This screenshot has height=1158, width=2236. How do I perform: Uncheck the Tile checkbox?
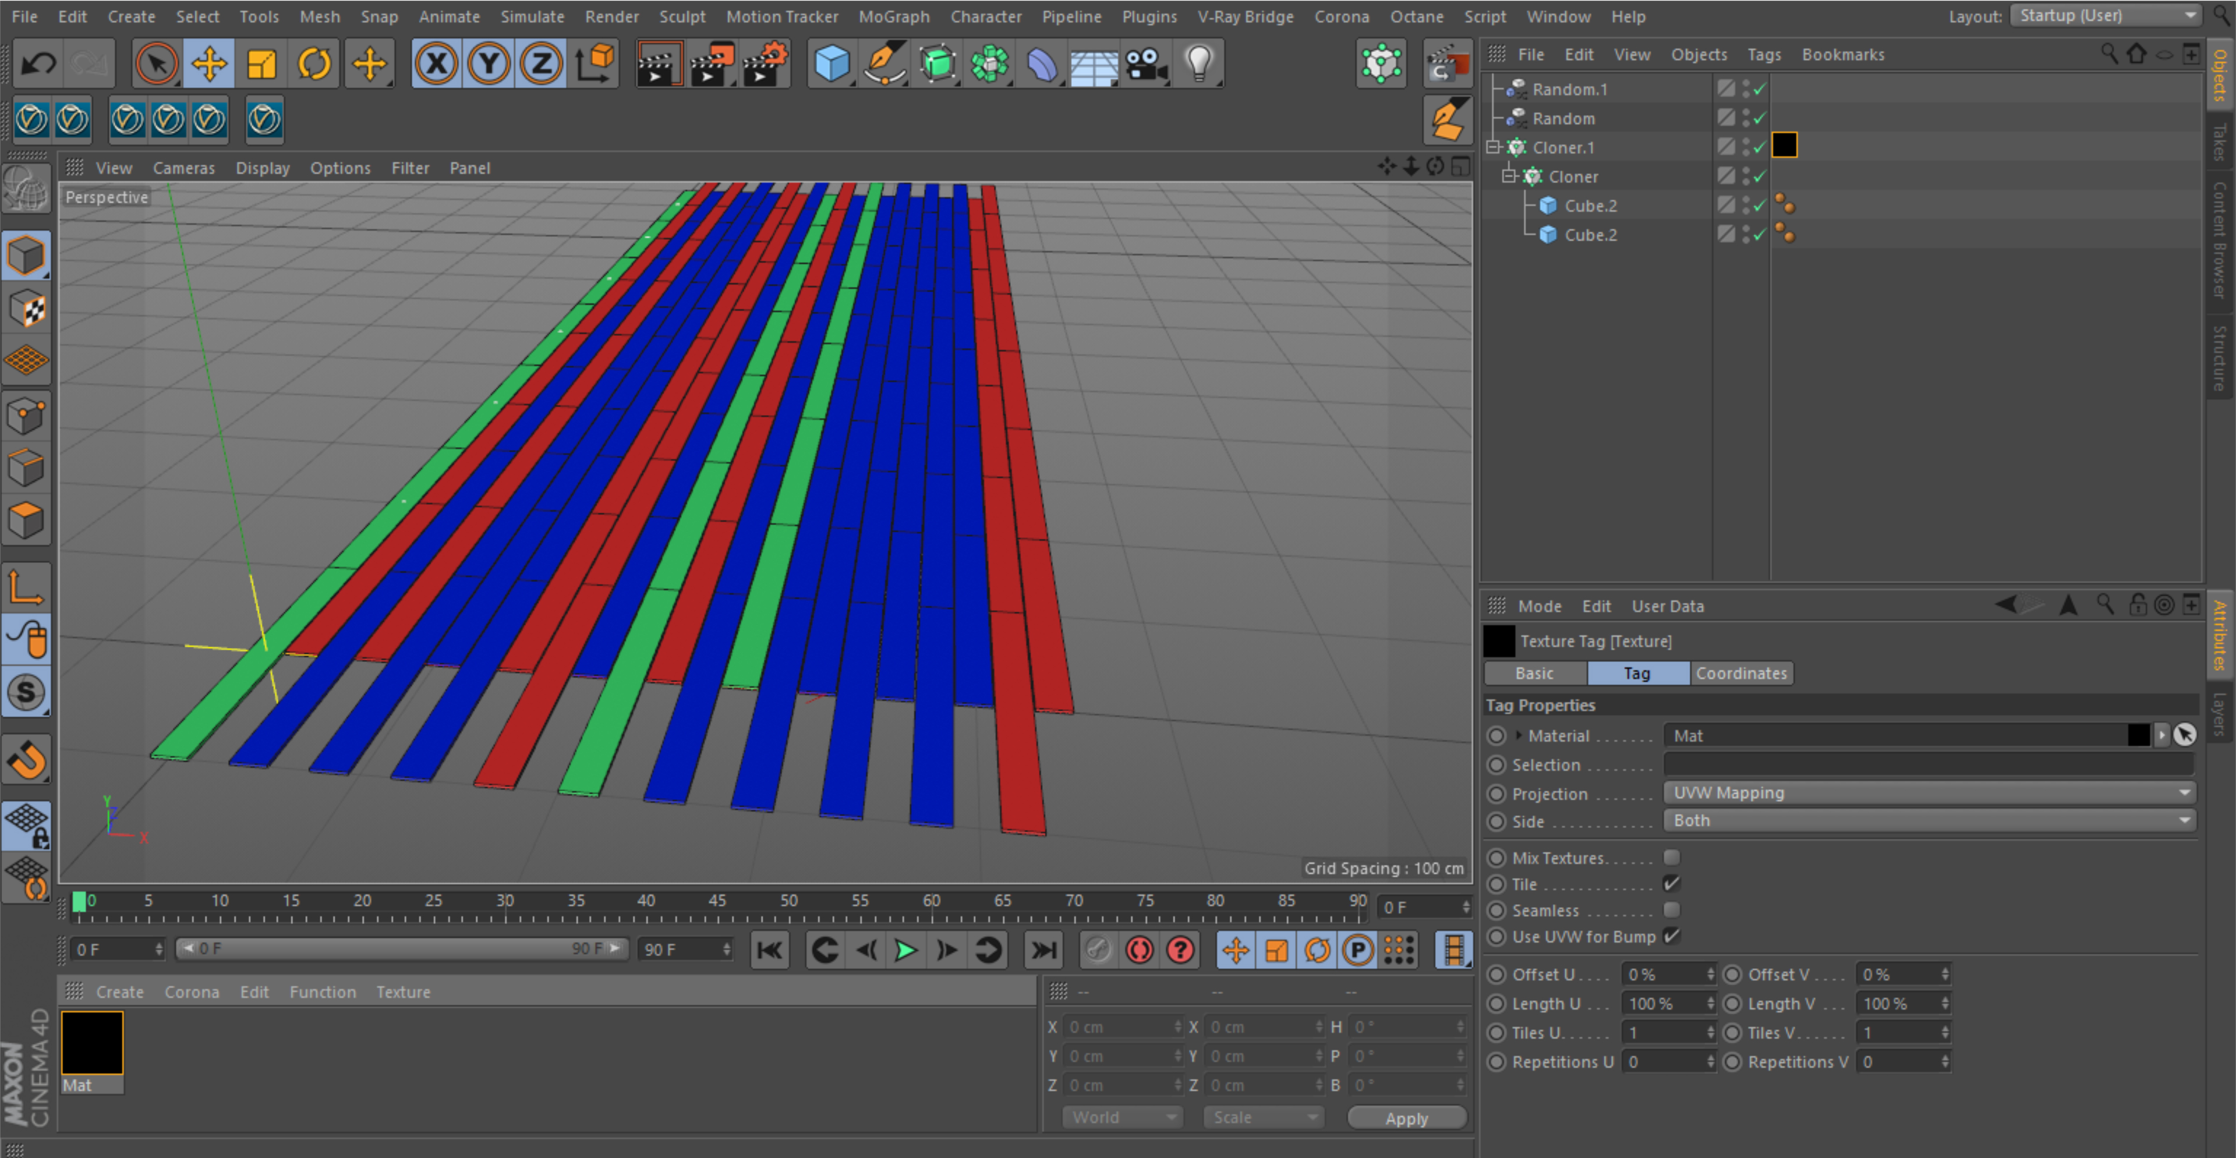pos(1671,884)
